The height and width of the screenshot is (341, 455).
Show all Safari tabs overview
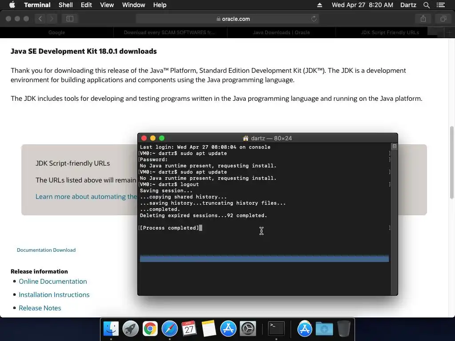pyautogui.click(x=443, y=19)
